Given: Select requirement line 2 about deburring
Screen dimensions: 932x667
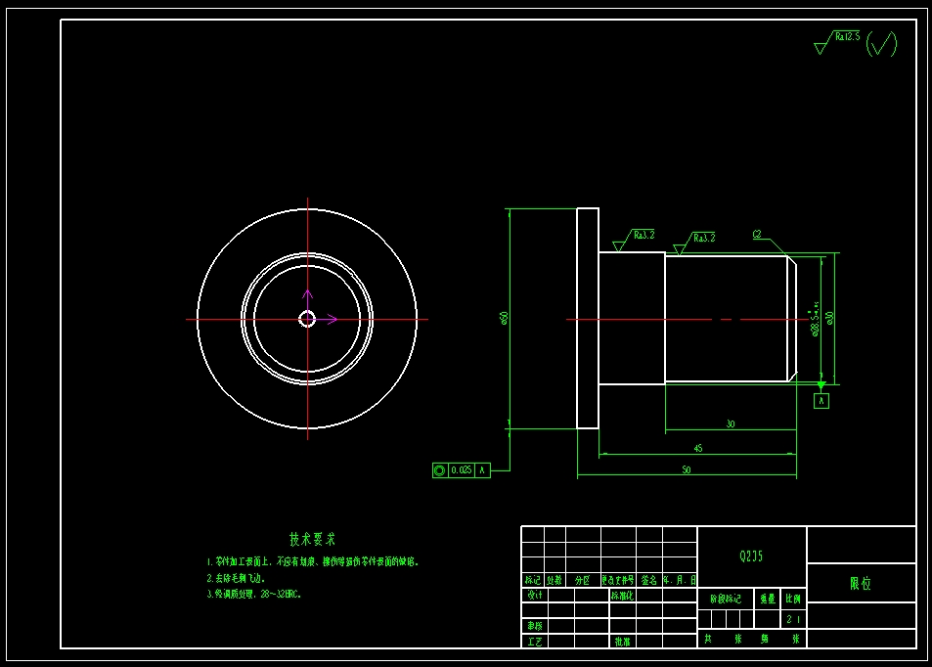Looking at the screenshot, I should tap(236, 578).
